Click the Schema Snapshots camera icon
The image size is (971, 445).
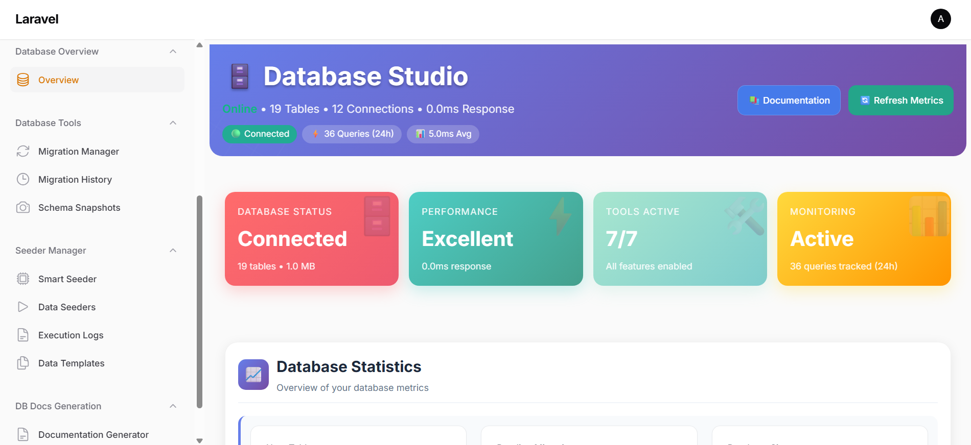(23, 207)
